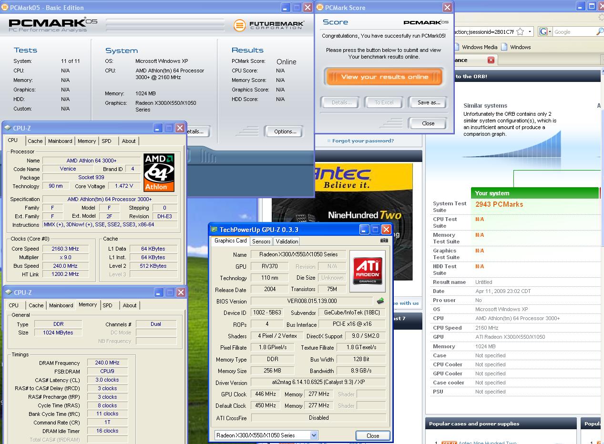This screenshot has width=604, height=444.
Task: Save the BIOS using GPU-Z chip icon
Action: tap(380, 301)
